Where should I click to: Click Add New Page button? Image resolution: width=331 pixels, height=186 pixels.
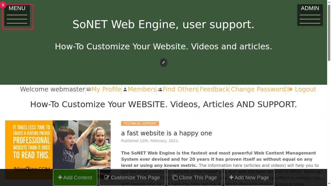pyautogui.click(x=249, y=177)
